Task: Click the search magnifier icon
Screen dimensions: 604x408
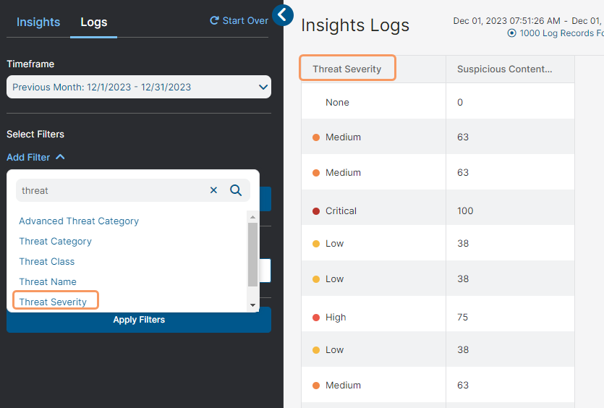Action: pos(236,190)
